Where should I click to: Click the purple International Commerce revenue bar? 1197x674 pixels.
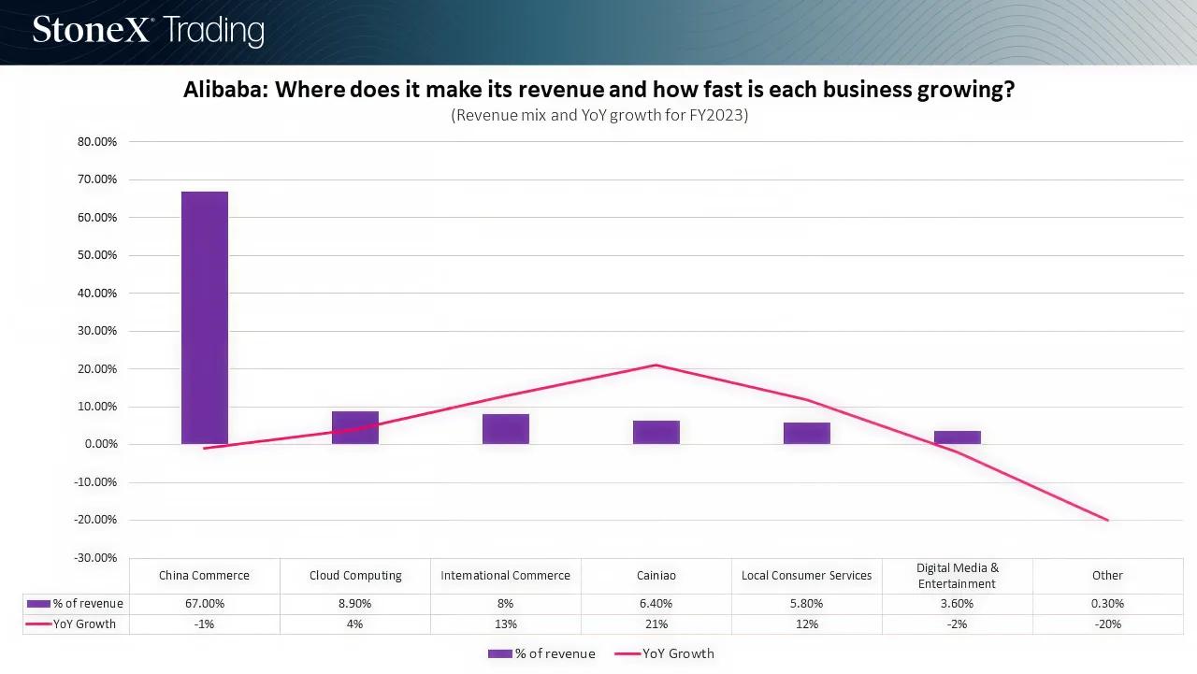[x=506, y=429]
